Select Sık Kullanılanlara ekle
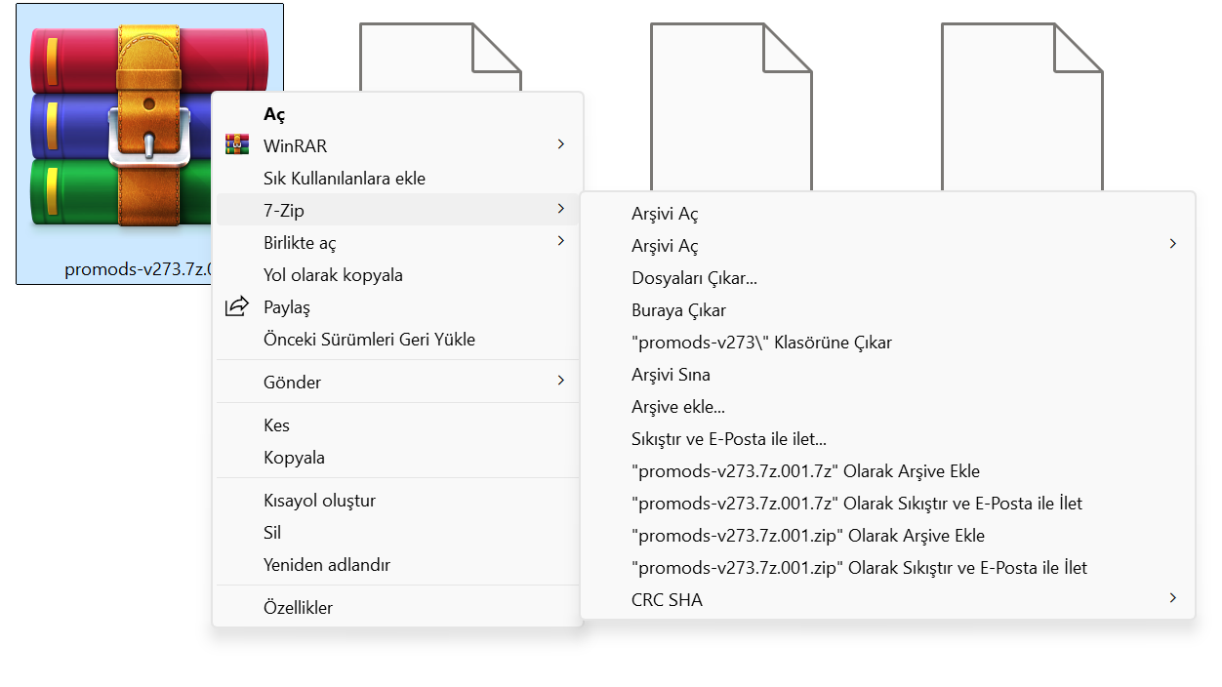 tap(344, 179)
